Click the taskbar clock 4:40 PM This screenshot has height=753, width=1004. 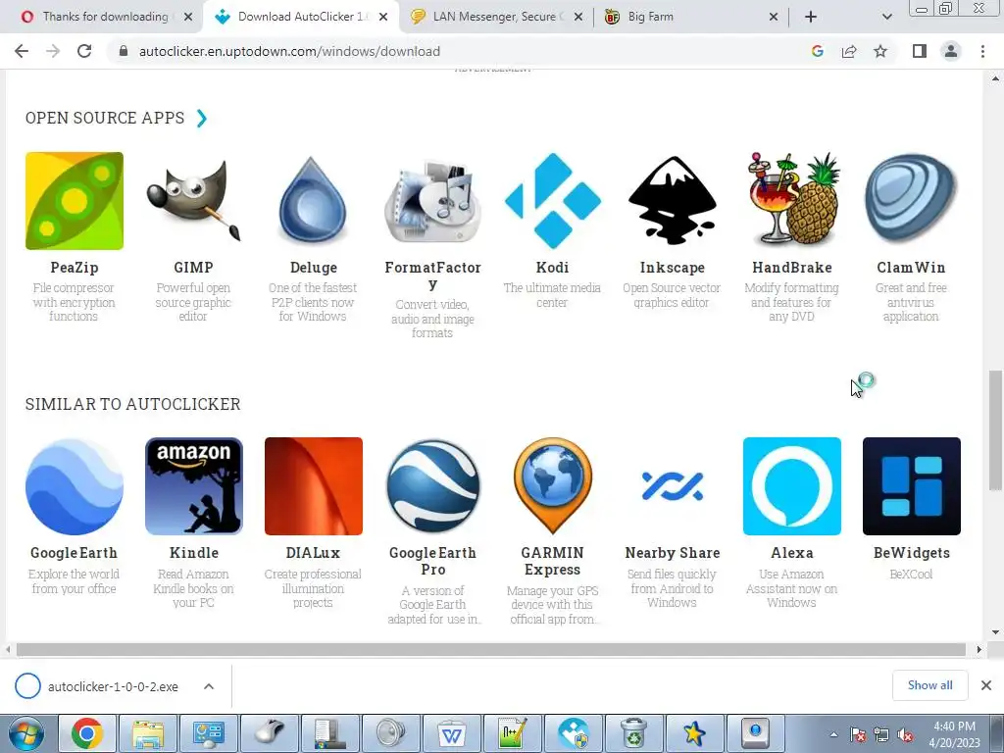(x=954, y=727)
